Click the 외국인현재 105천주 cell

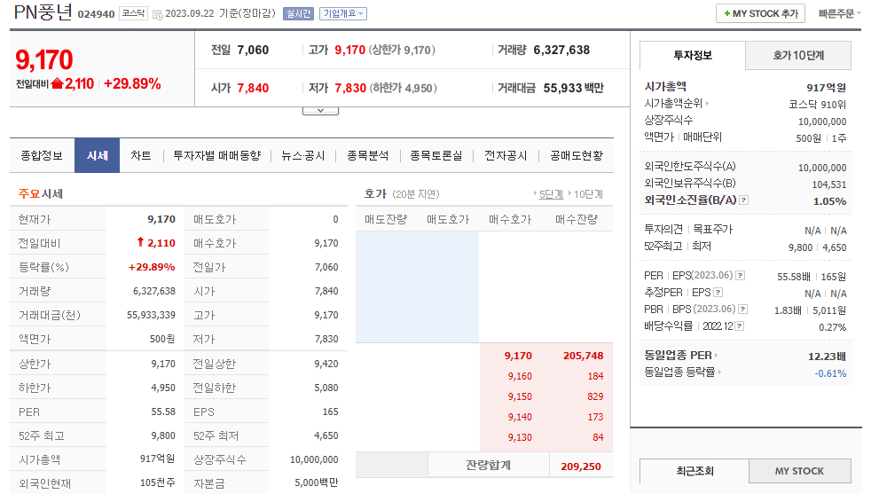point(157,482)
